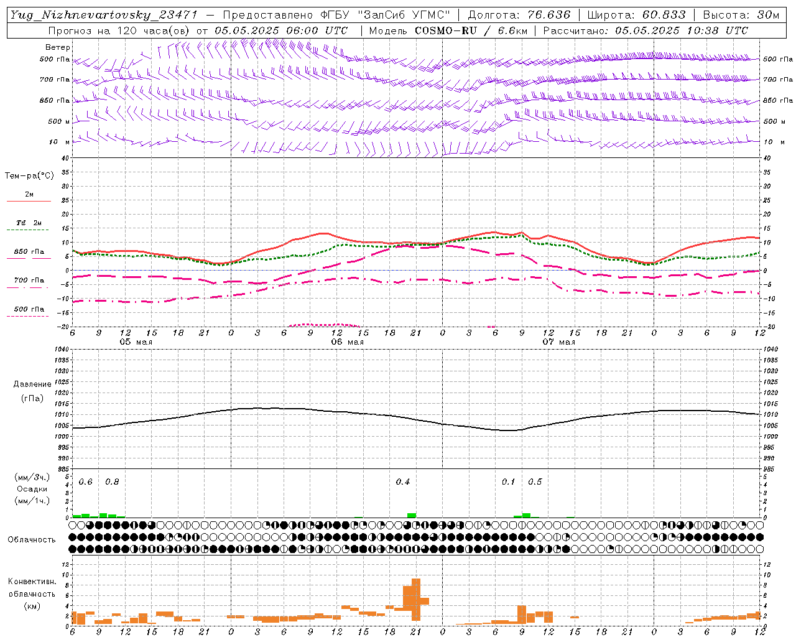Viewport: 796px width, 637px height.
Task: Click the tallest orange convective cloud bar
Action: tap(416, 600)
